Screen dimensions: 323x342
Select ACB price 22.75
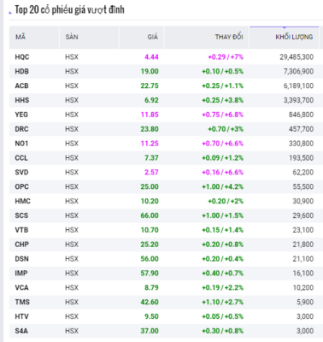point(150,85)
